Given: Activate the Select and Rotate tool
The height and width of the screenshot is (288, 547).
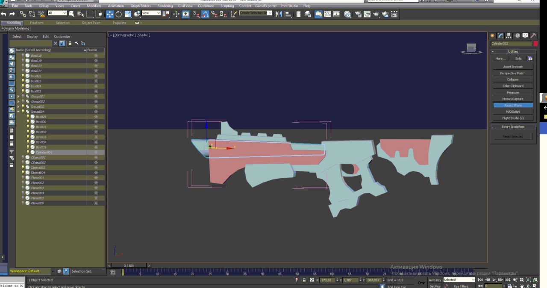Looking at the screenshot, I should (119, 14).
